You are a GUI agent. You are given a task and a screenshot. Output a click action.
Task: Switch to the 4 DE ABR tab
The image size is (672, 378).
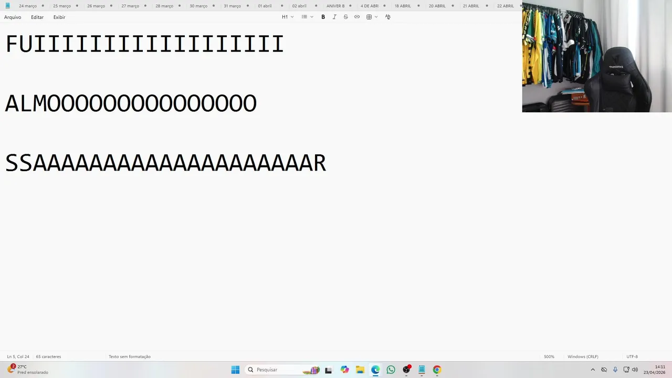370,6
